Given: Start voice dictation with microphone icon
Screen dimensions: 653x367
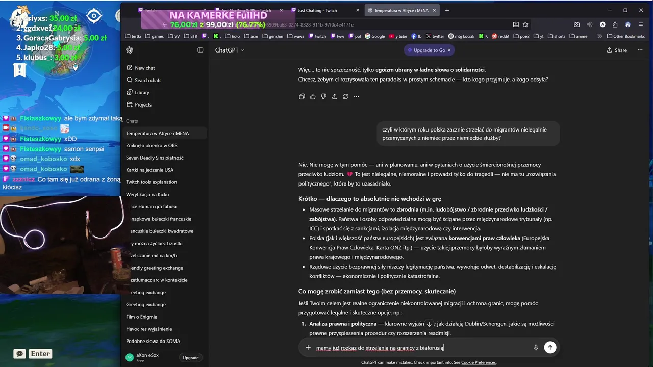Looking at the screenshot, I should tap(536, 347).
